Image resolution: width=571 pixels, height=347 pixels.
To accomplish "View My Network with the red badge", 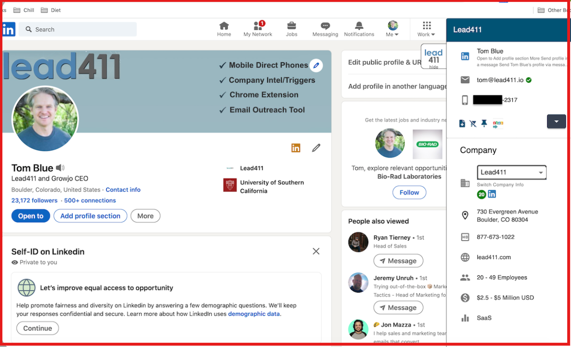I will (x=258, y=28).
